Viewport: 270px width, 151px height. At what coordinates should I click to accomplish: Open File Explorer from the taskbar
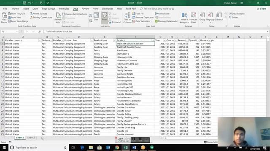[x=91, y=147]
